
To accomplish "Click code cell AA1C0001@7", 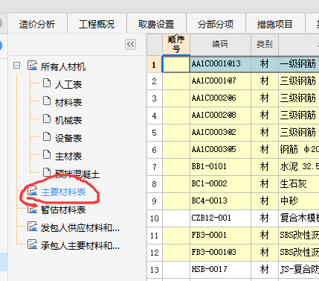I will pyautogui.click(x=220, y=81).
